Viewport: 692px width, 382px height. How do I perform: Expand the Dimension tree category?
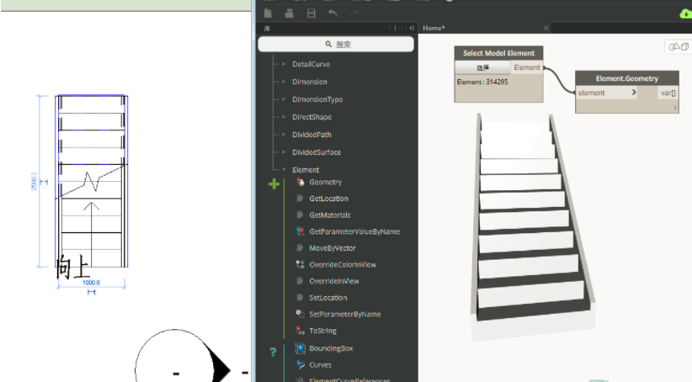tap(284, 82)
